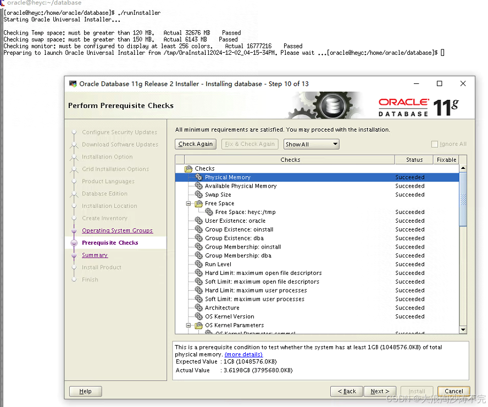Click Hard Limit open file descriptors icon
Image resolution: width=488 pixels, height=407 pixels.
(x=198, y=273)
